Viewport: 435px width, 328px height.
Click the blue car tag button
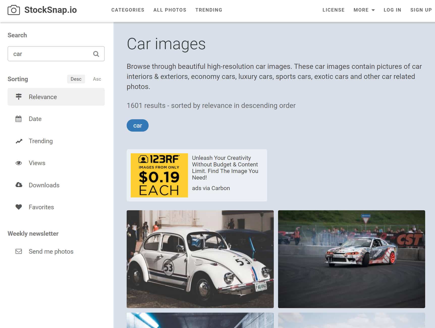click(x=138, y=126)
